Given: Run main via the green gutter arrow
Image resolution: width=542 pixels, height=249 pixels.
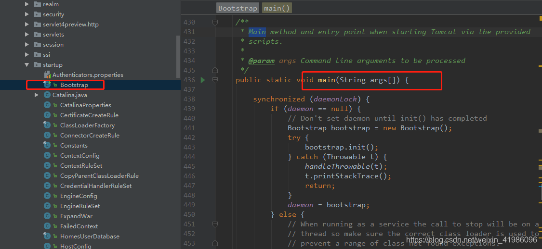Looking at the screenshot, I should point(203,80).
